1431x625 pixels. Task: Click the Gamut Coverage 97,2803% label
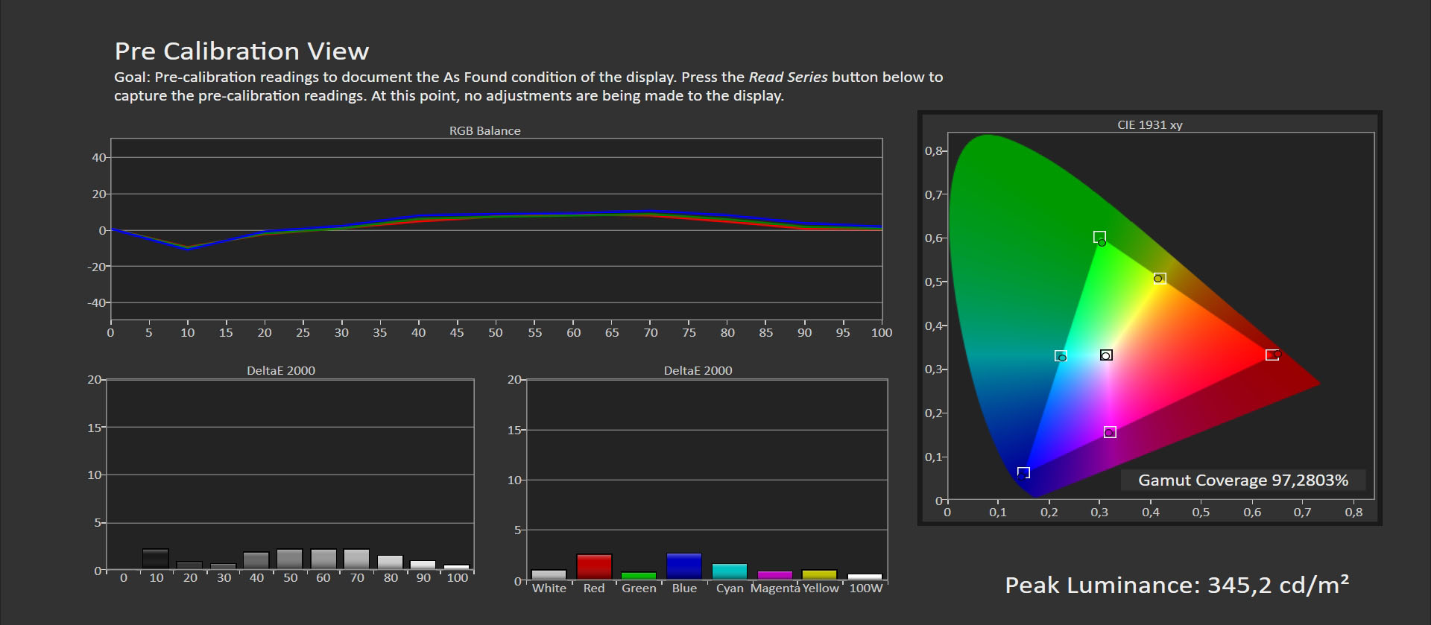[x=1242, y=480]
